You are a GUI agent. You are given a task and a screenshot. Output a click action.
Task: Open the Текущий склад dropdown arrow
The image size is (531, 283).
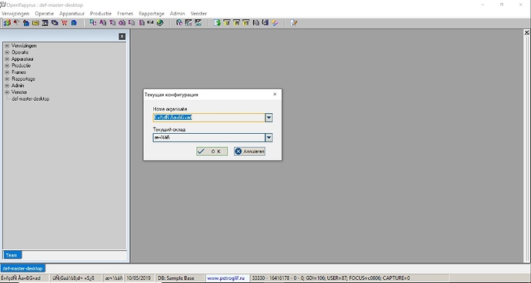269,138
